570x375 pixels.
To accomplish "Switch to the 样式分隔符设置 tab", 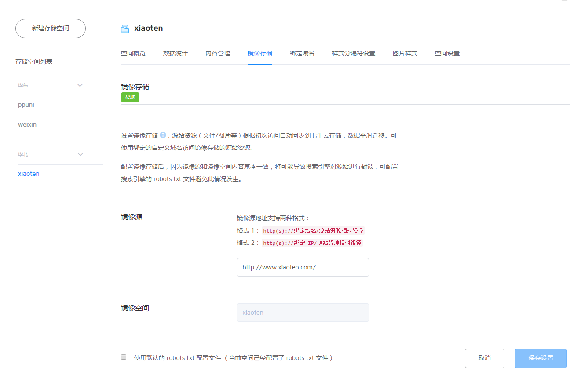I will (x=354, y=53).
